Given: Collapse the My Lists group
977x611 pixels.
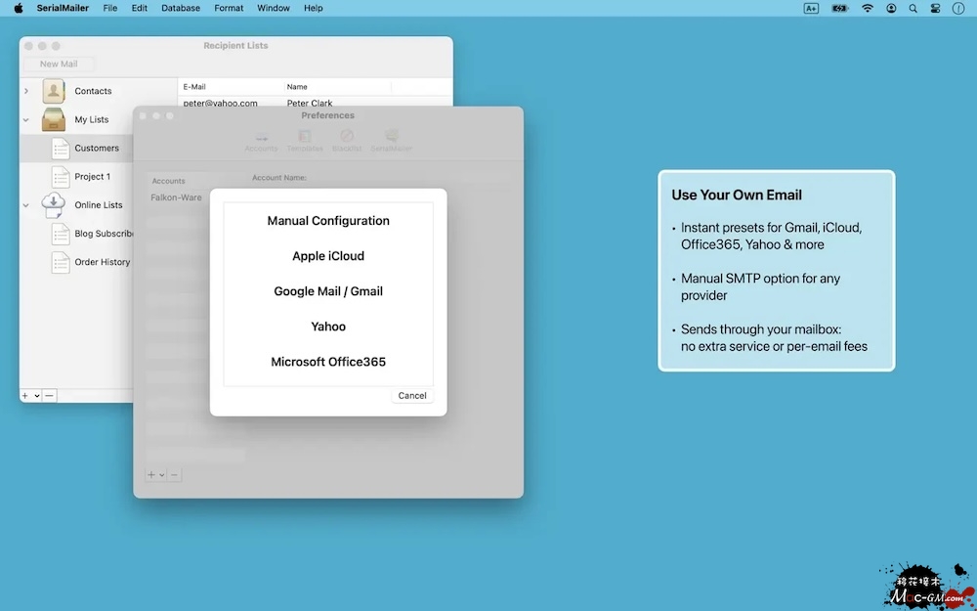Looking at the screenshot, I should point(26,120).
